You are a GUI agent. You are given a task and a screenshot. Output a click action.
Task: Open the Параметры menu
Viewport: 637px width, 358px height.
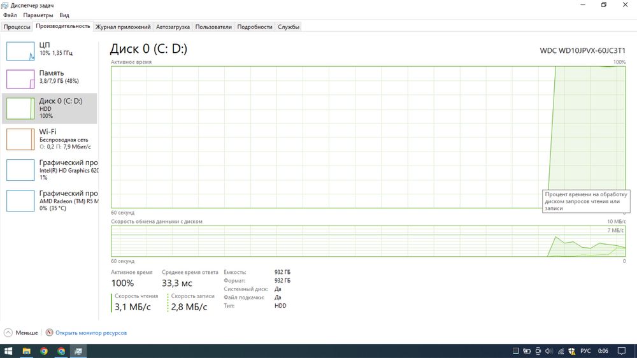click(38, 15)
